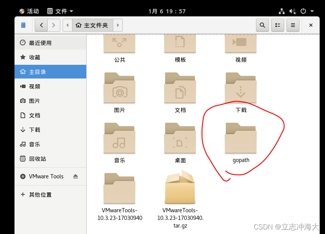This screenshot has height=234, width=325.
Task: Open 下载 from the sidebar
Action: [50, 130]
